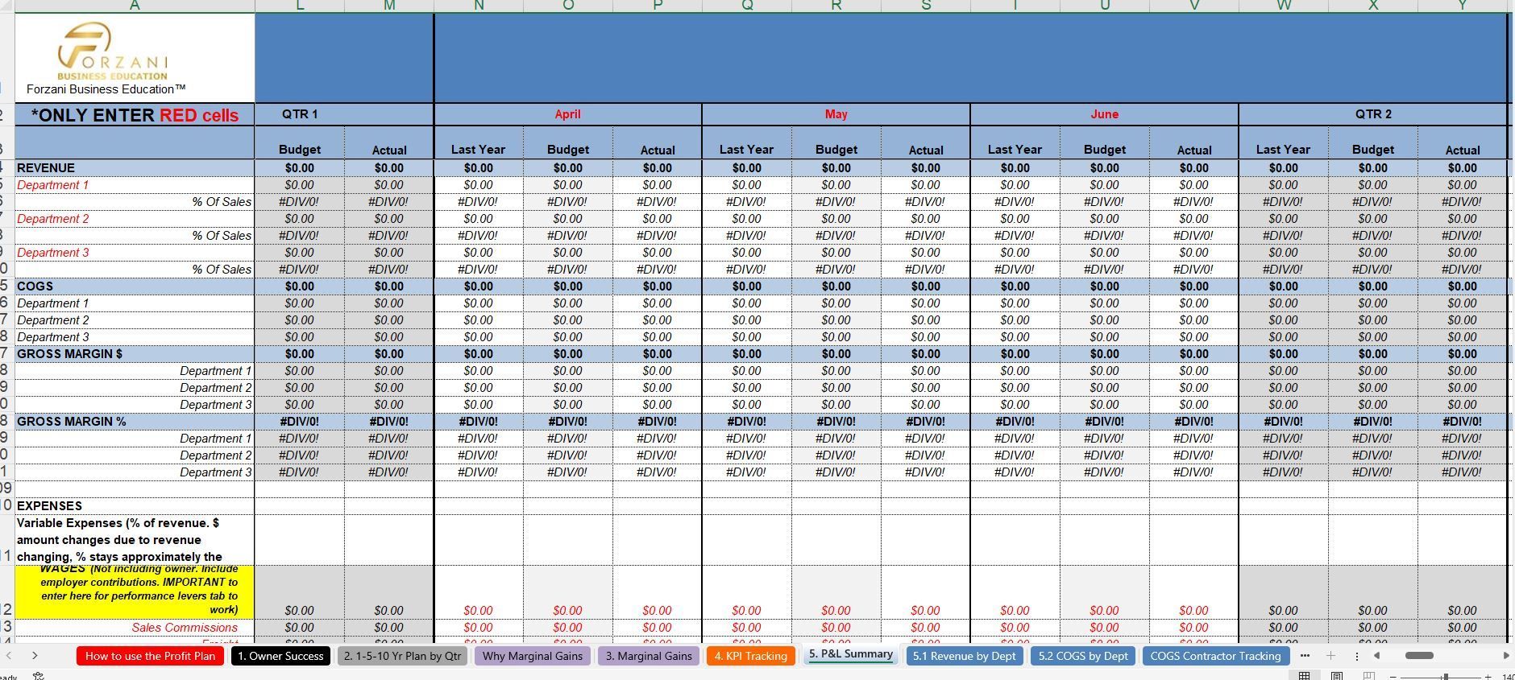Viewport: 1515px width, 680px height.
Task: Select the 'May' month header
Action: (836, 114)
